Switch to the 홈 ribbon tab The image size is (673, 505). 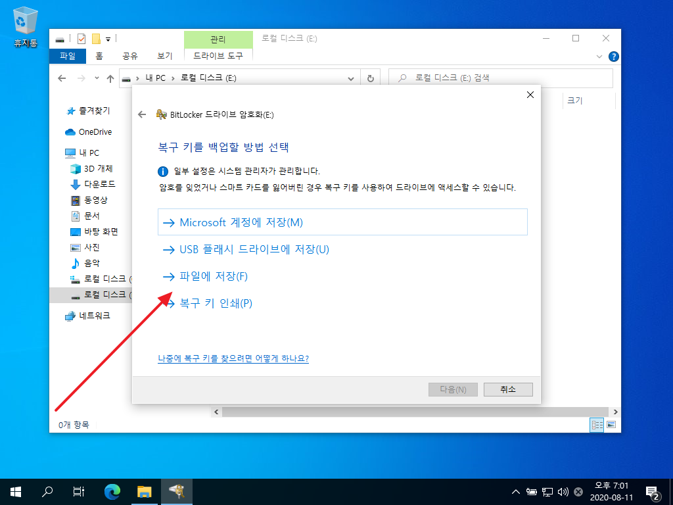click(99, 56)
